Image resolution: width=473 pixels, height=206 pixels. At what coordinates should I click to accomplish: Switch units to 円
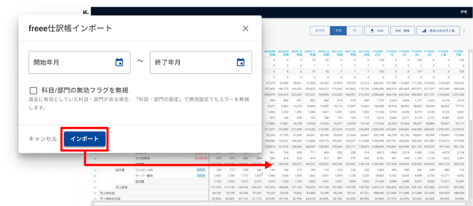click(x=354, y=31)
